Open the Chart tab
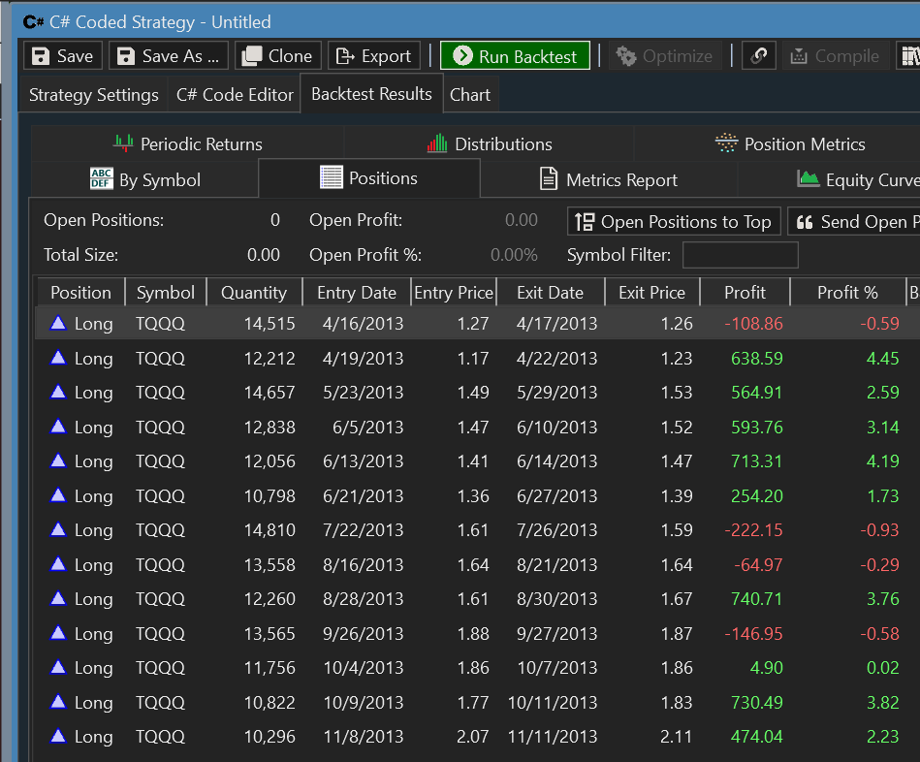Viewport: 920px width, 762px height. click(x=470, y=95)
